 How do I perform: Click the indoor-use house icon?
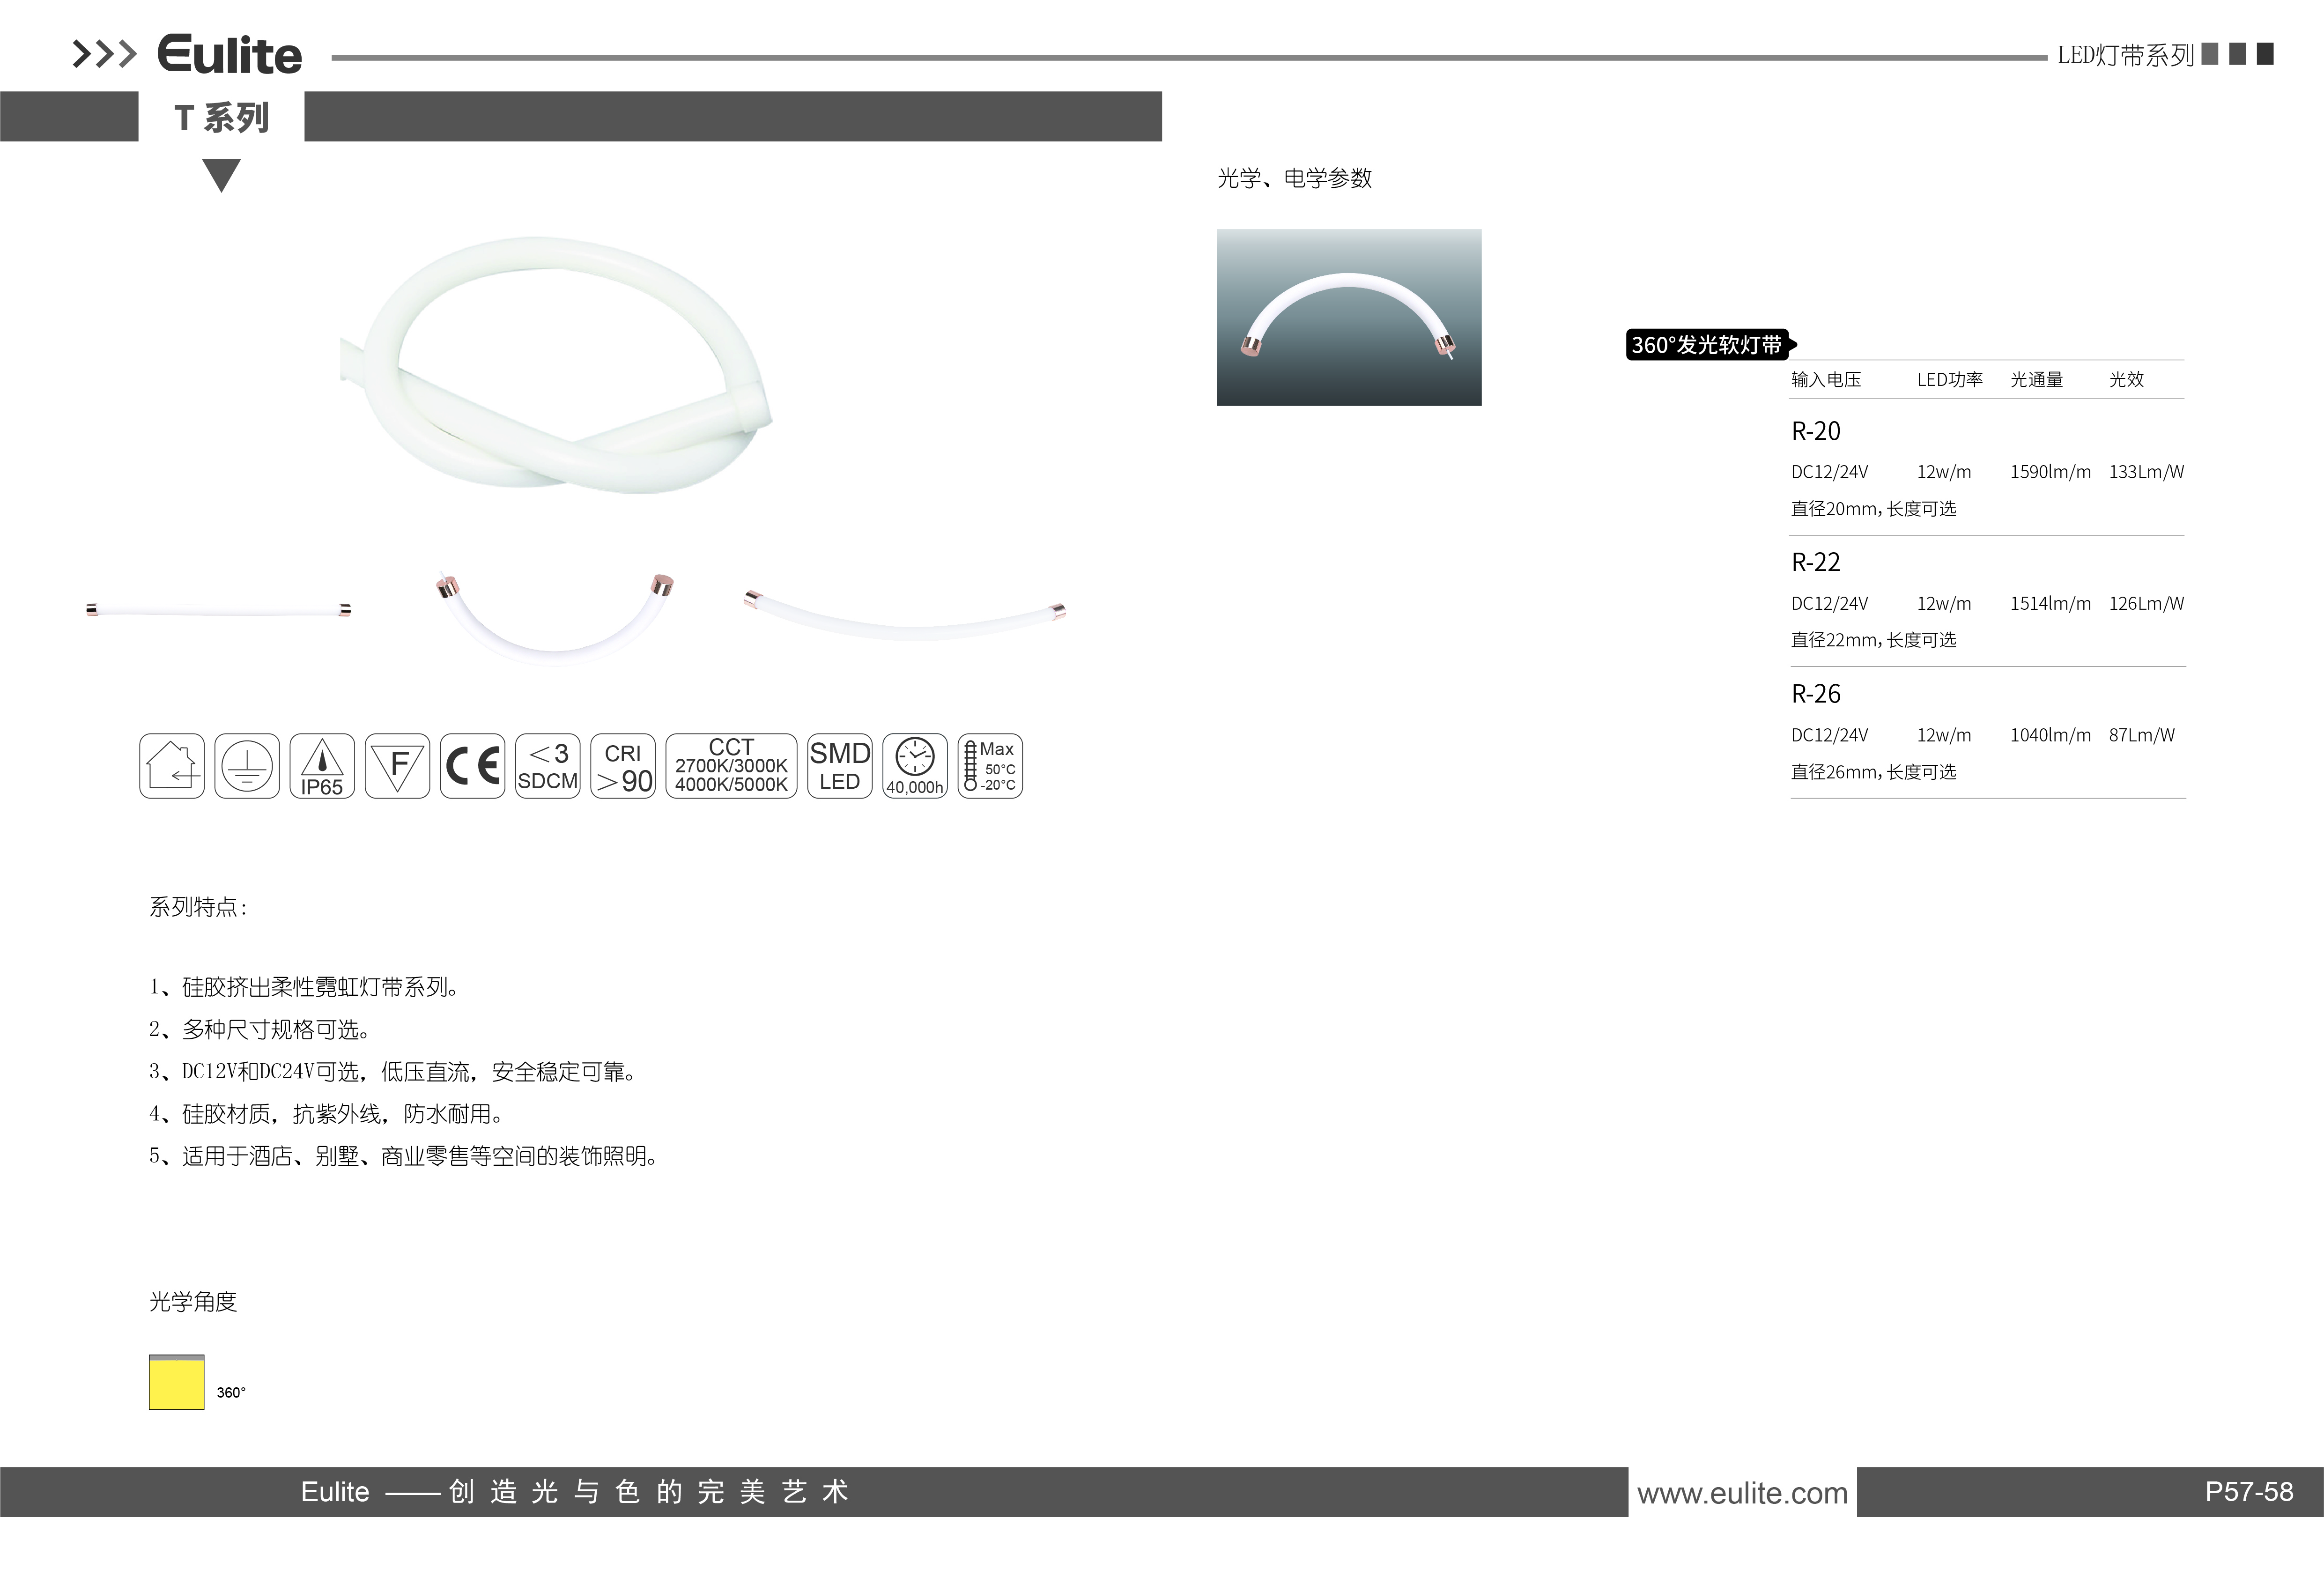point(172,766)
